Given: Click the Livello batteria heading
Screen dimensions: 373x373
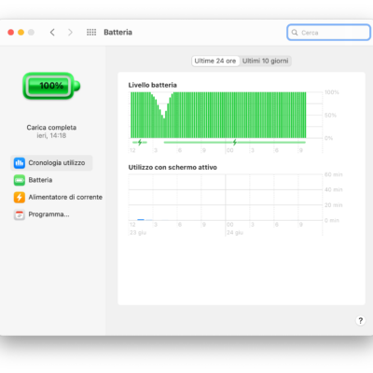Looking at the screenshot, I should pos(153,85).
